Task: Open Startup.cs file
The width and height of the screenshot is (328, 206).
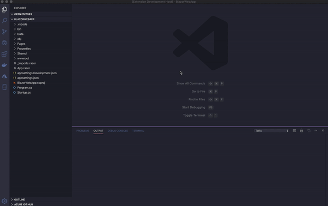Action: [x=41, y=93]
